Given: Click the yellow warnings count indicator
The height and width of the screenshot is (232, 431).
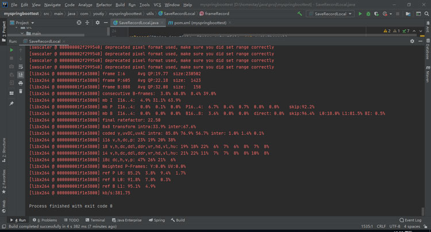Looking at the screenshot, I should pyautogui.click(x=387, y=31).
